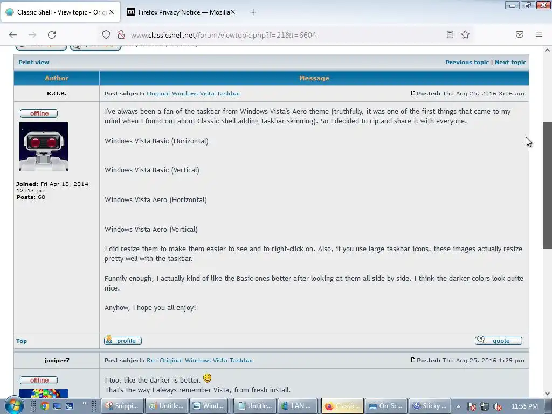Open a new browser tab
Viewport: 552px width, 414px height.
click(x=253, y=12)
